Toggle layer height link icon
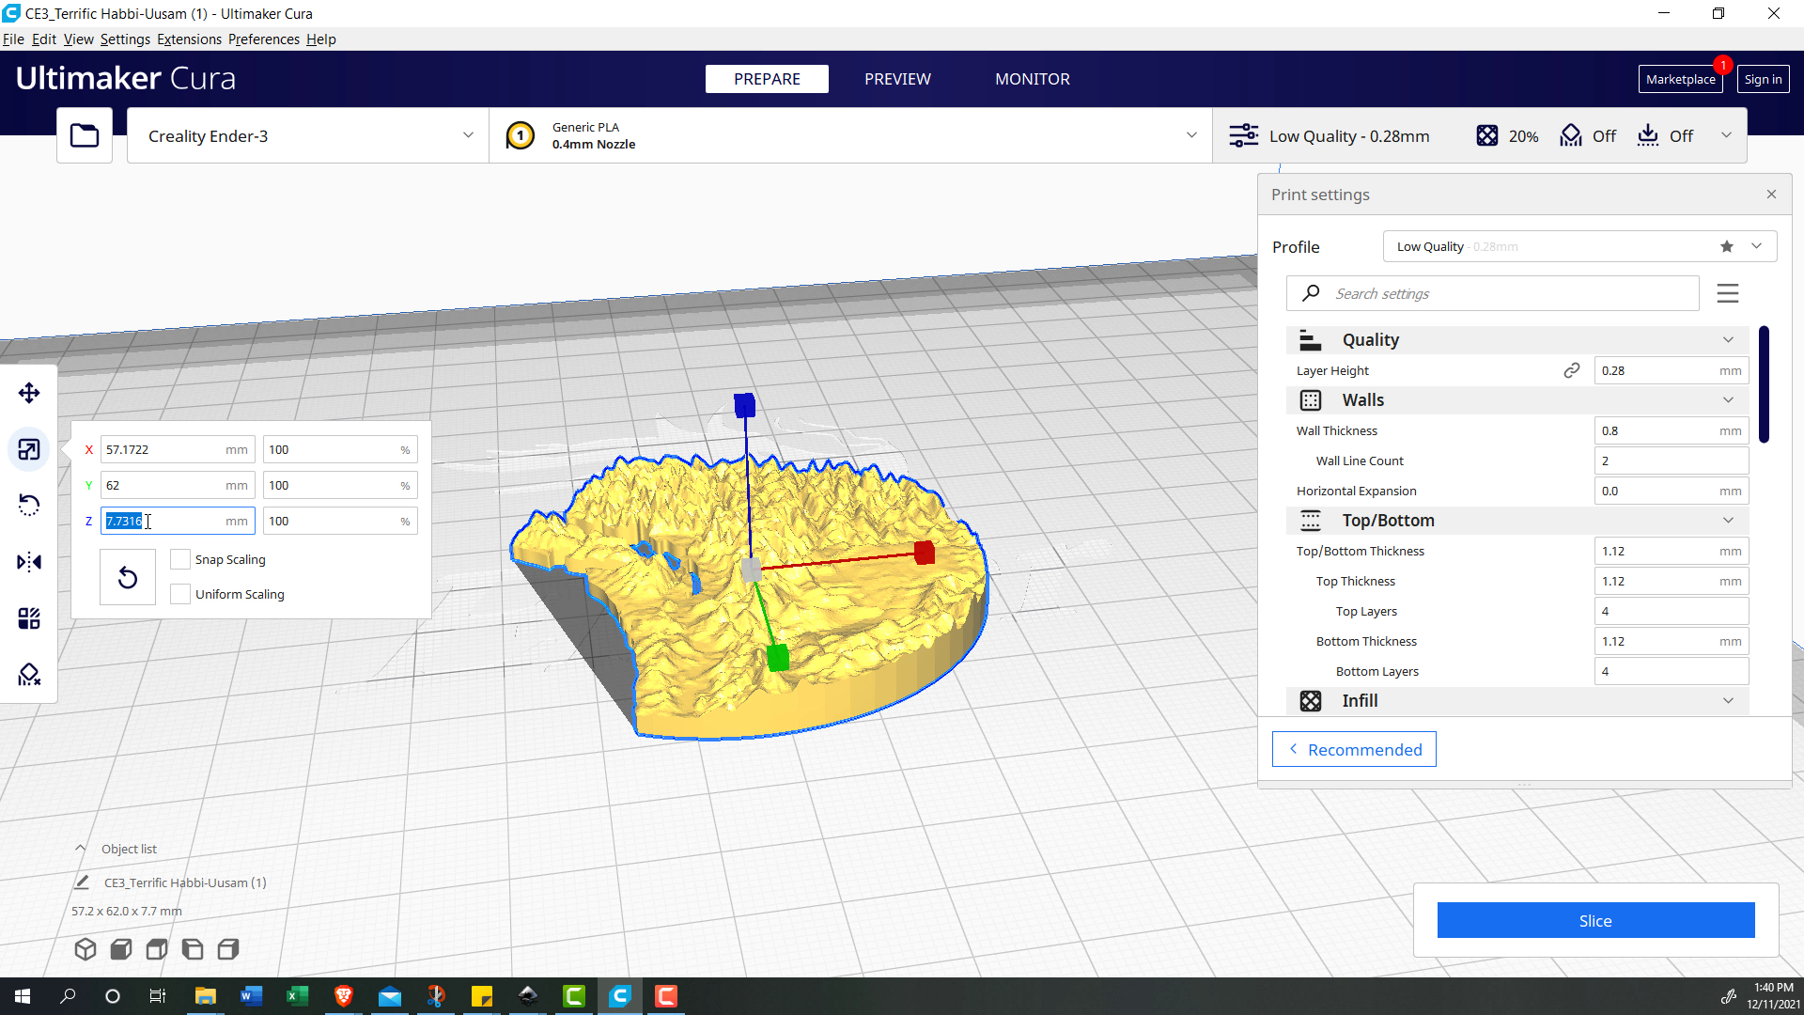The image size is (1804, 1015). pyautogui.click(x=1571, y=370)
